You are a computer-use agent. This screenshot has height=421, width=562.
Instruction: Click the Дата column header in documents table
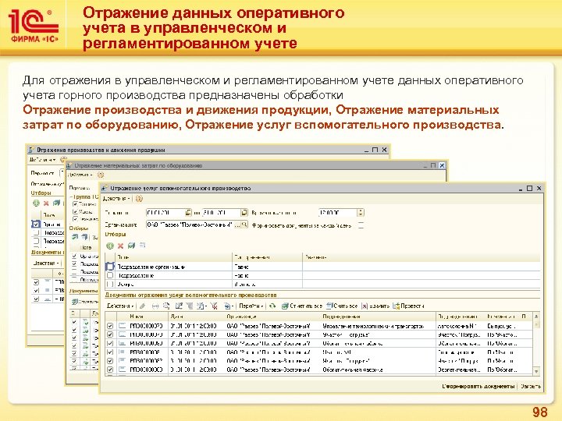(x=197, y=317)
